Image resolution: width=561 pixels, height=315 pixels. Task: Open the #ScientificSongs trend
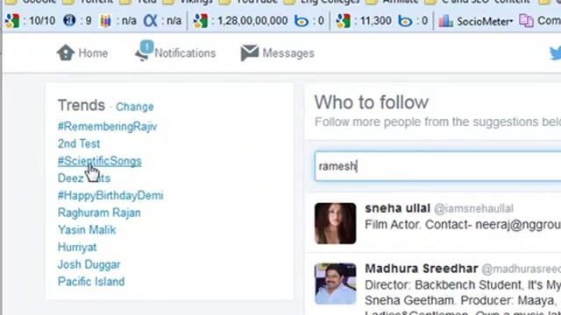(x=99, y=161)
